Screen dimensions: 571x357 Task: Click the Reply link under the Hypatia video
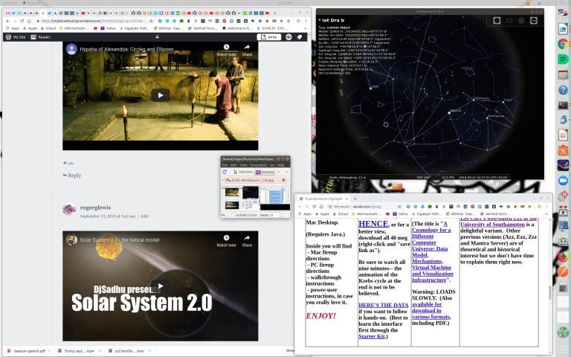point(72,176)
